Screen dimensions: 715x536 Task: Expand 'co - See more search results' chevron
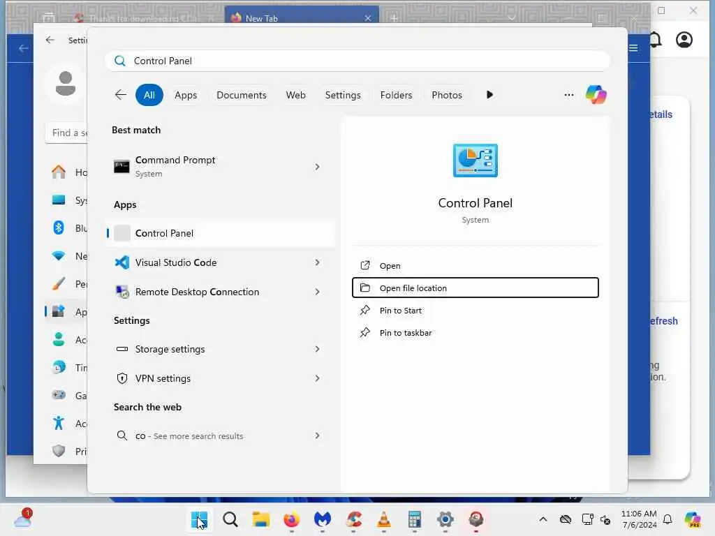318,435
